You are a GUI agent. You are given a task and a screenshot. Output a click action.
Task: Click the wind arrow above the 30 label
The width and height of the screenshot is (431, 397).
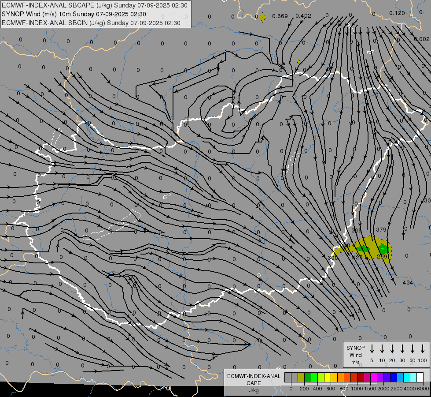pos(402,348)
